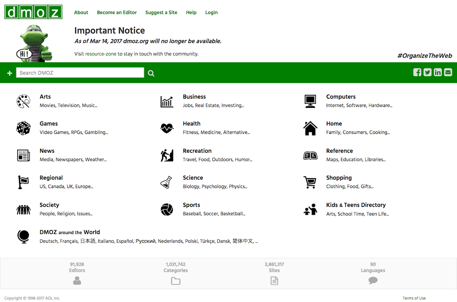Screen dimensions: 457x302
Task: Open the Society category heading
Action: [49, 205]
